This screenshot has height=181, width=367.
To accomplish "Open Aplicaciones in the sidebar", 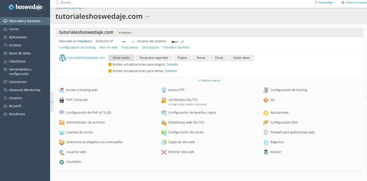I will click(25, 37).
